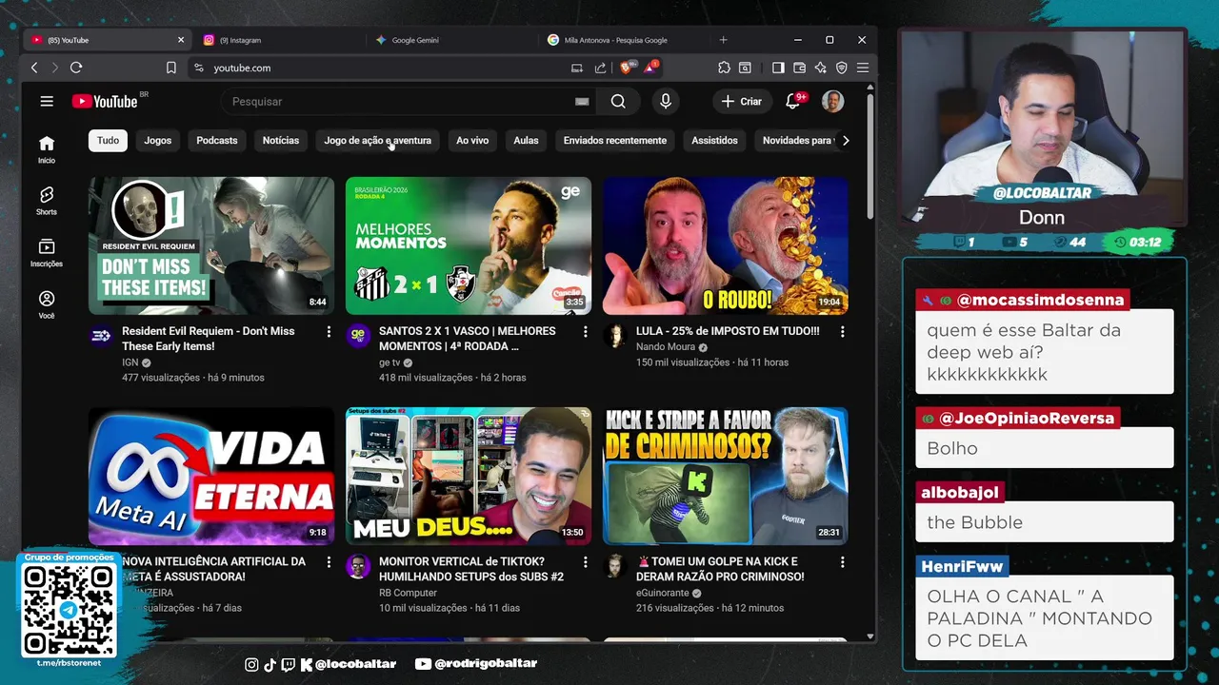
Task: Open the browser main menu
Action: click(863, 68)
